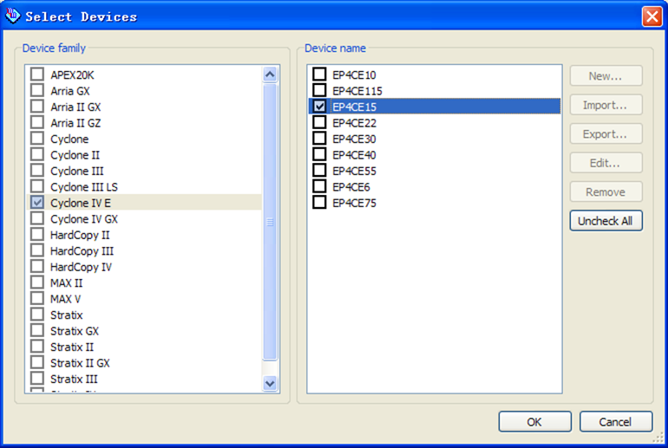Check the APEX20K device family checkbox

(37, 74)
